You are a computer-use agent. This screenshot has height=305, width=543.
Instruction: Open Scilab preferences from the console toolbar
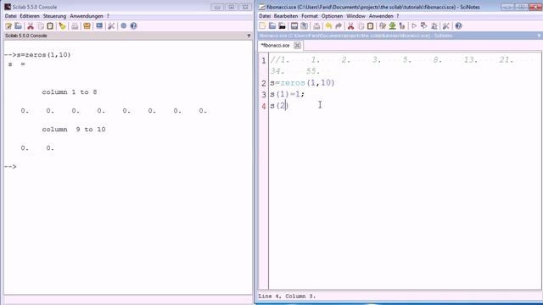pyautogui.click(x=111, y=26)
